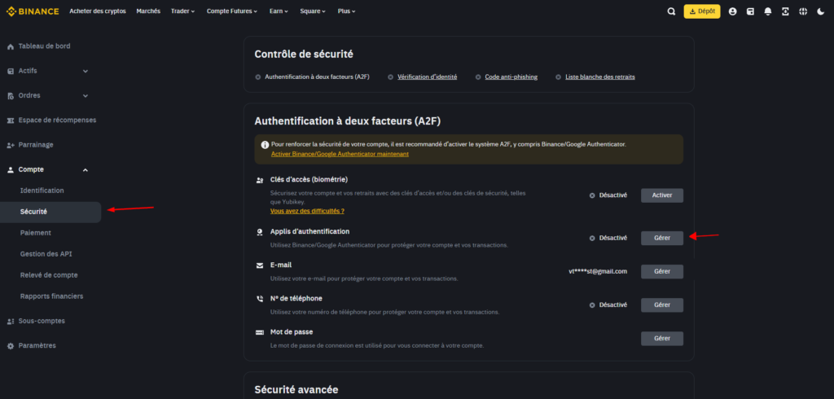Open the Compte Futures dropdown menu
The image size is (834, 399).
click(231, 11)
